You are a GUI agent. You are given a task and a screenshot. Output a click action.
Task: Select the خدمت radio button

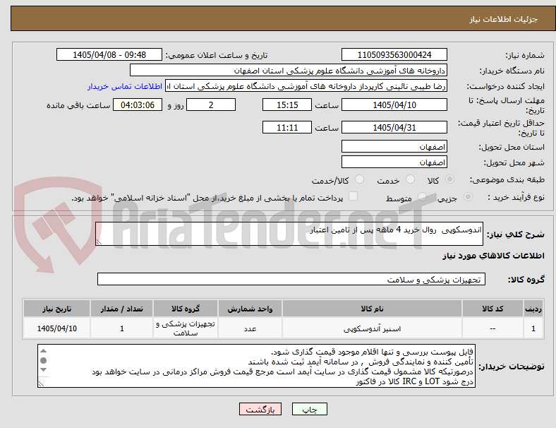point(410,179)
